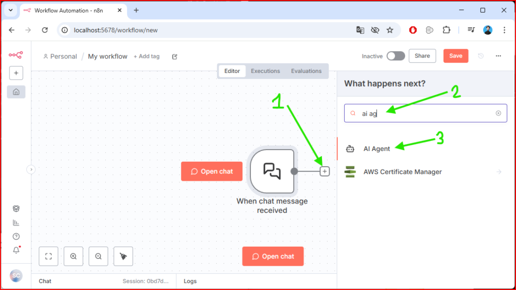516x290 pixels.
Task: Click the plus button in left sidebar
Action: [16, 73]
